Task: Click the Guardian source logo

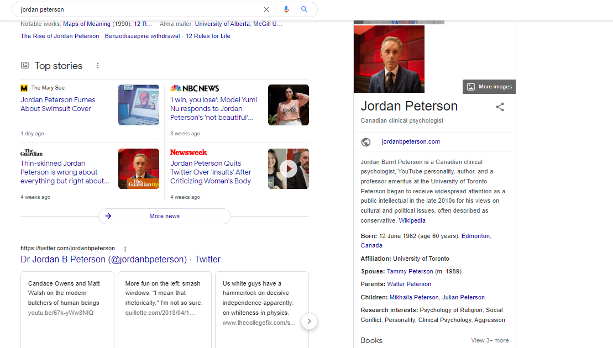Action: [32, 152]
